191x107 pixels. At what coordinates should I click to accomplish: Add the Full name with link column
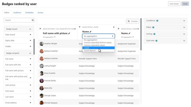(x=30, y=65)
